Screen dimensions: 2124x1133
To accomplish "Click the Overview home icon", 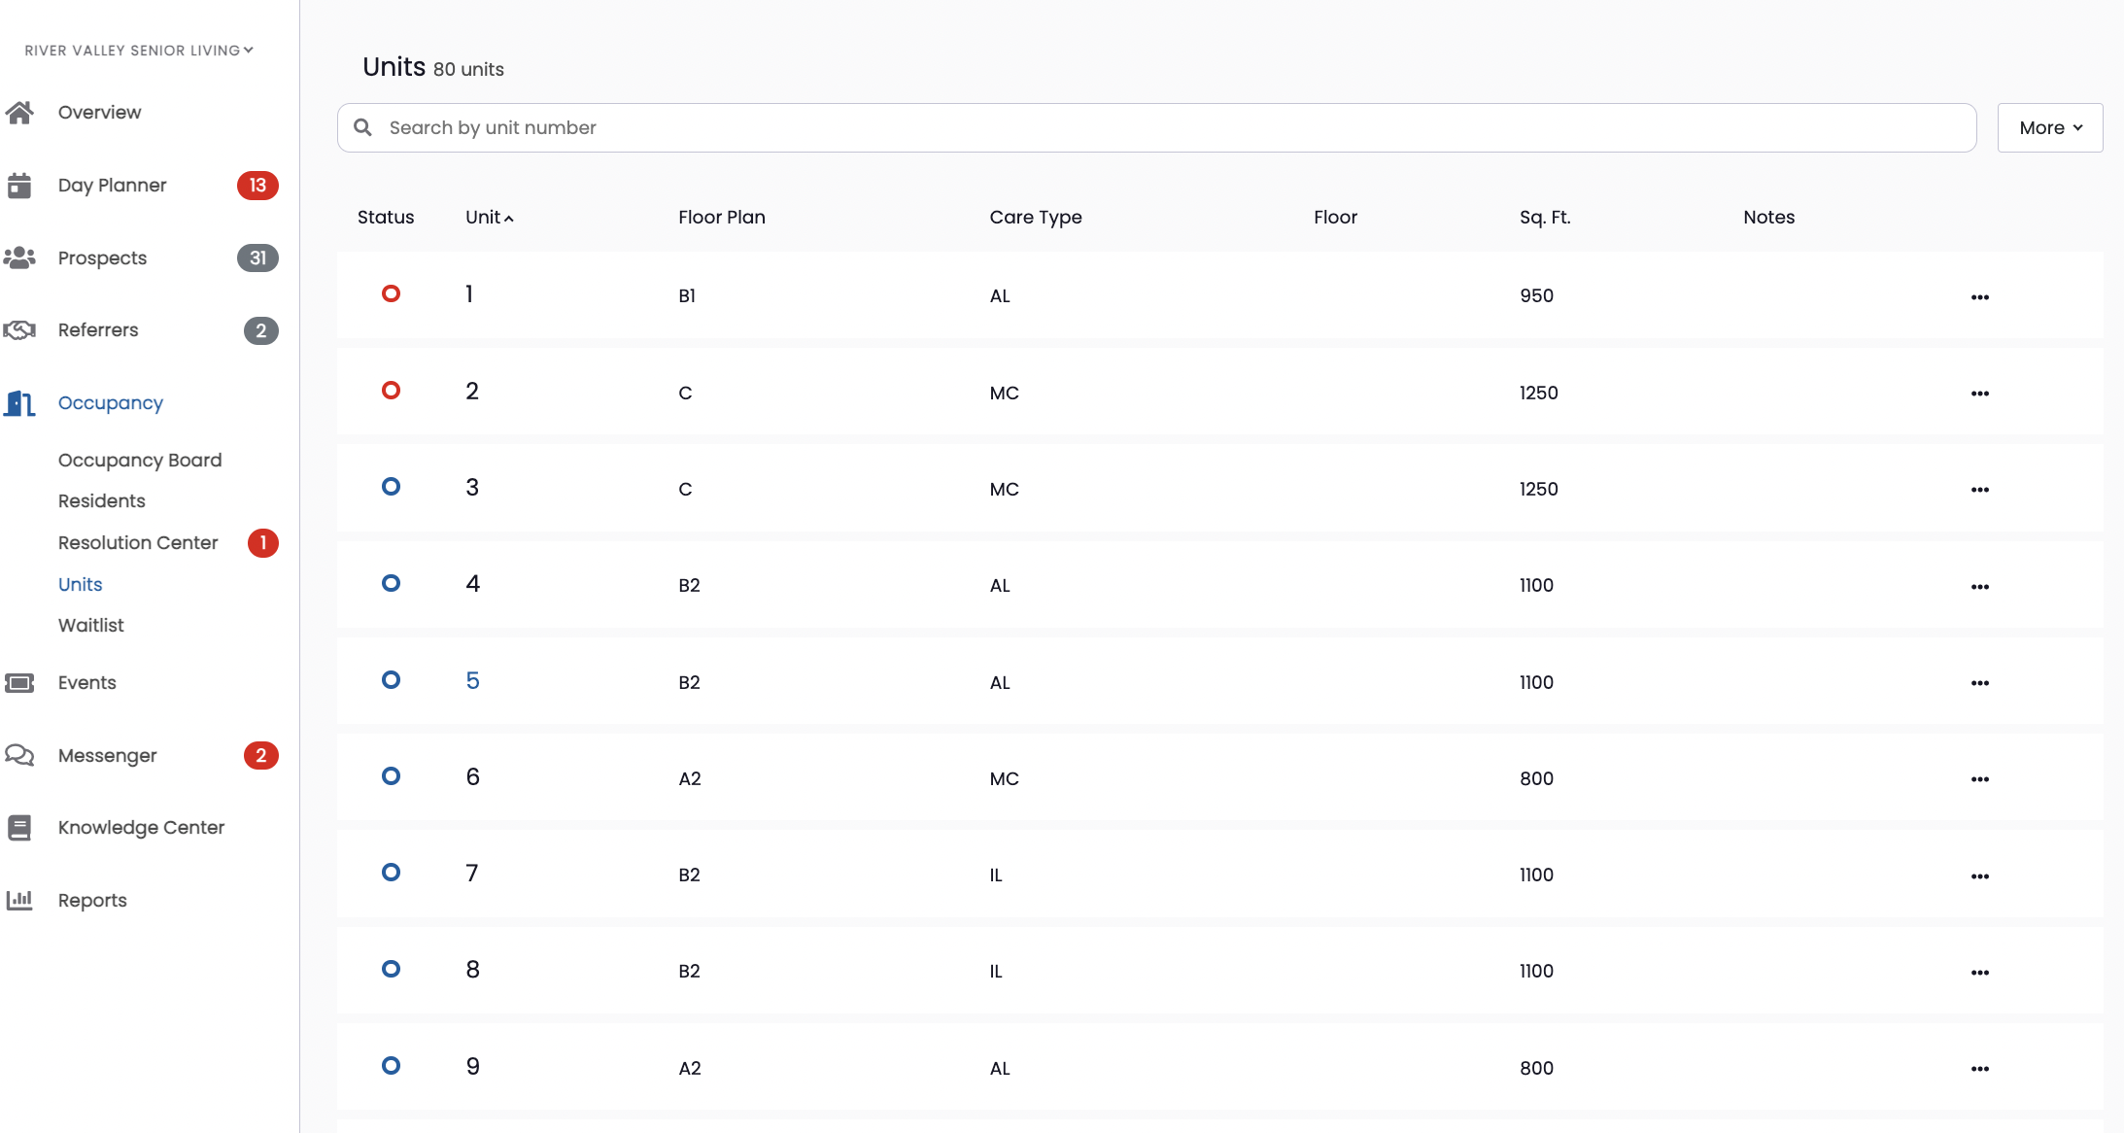I will tap(19, 113).
